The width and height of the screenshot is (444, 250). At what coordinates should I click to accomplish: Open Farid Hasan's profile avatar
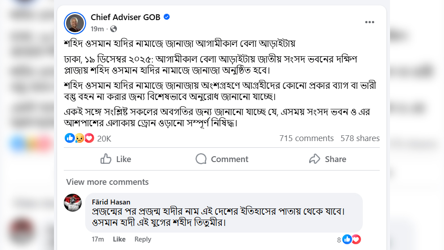(73, 203)
